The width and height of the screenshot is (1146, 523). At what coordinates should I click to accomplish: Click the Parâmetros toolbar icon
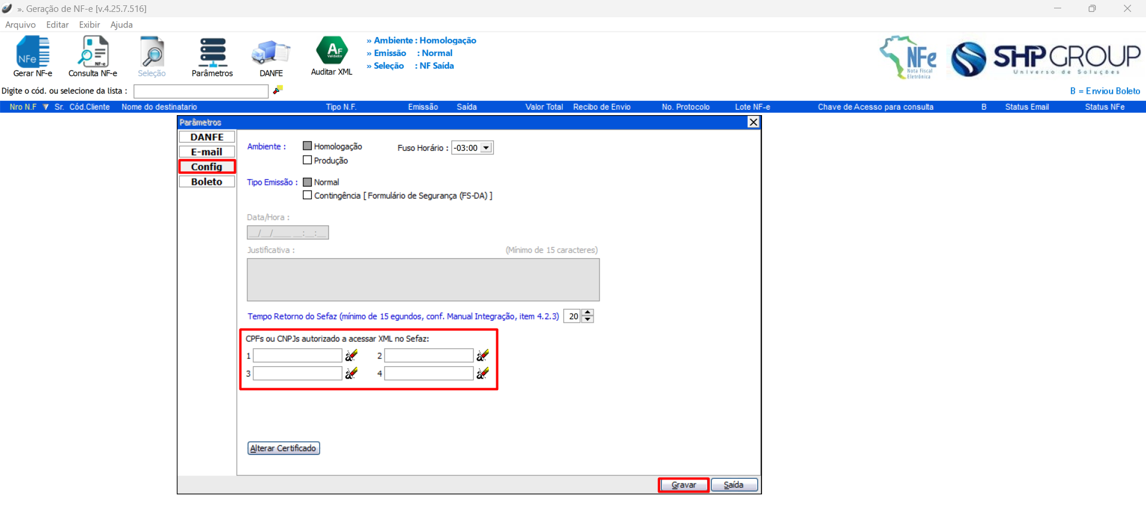(212, 56)
